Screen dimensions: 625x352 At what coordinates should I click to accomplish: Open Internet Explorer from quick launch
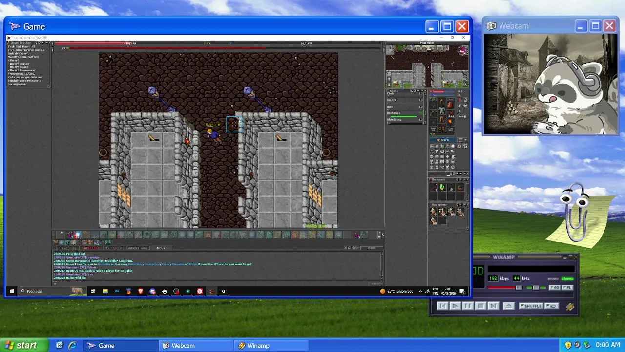pos(72,345)
